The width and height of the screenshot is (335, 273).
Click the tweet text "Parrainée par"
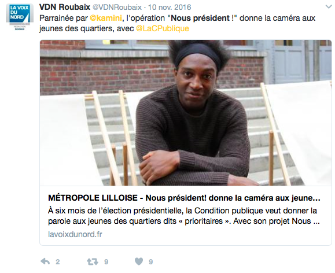pos(64,18)
